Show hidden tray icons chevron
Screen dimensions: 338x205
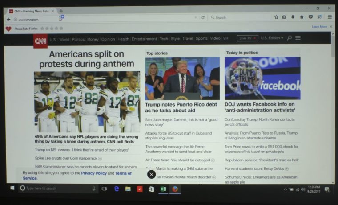[x=285, y=189]
